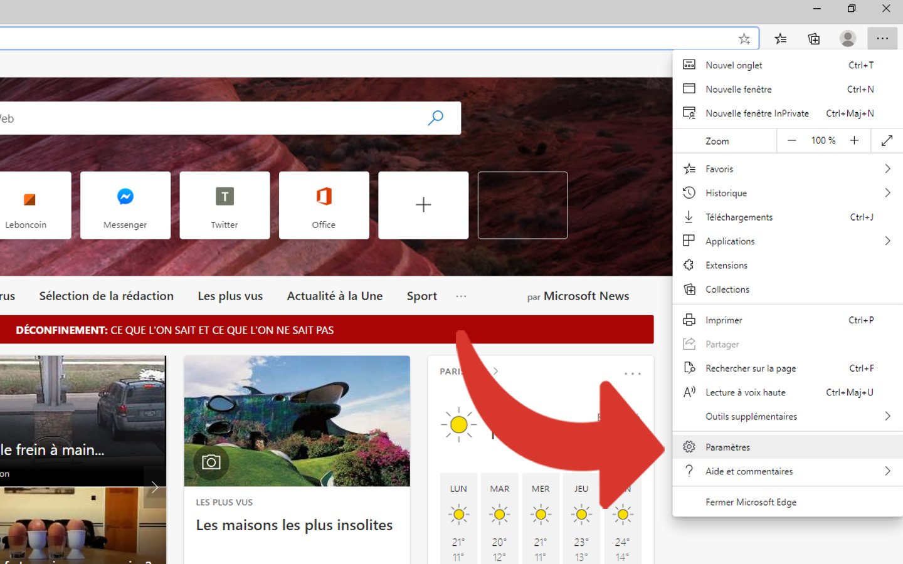903x564 pixels.
Task: Select the LUN weather forecast
Action: (x=458, y=519)
